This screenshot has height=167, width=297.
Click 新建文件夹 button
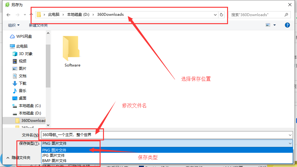pos(38,25)
